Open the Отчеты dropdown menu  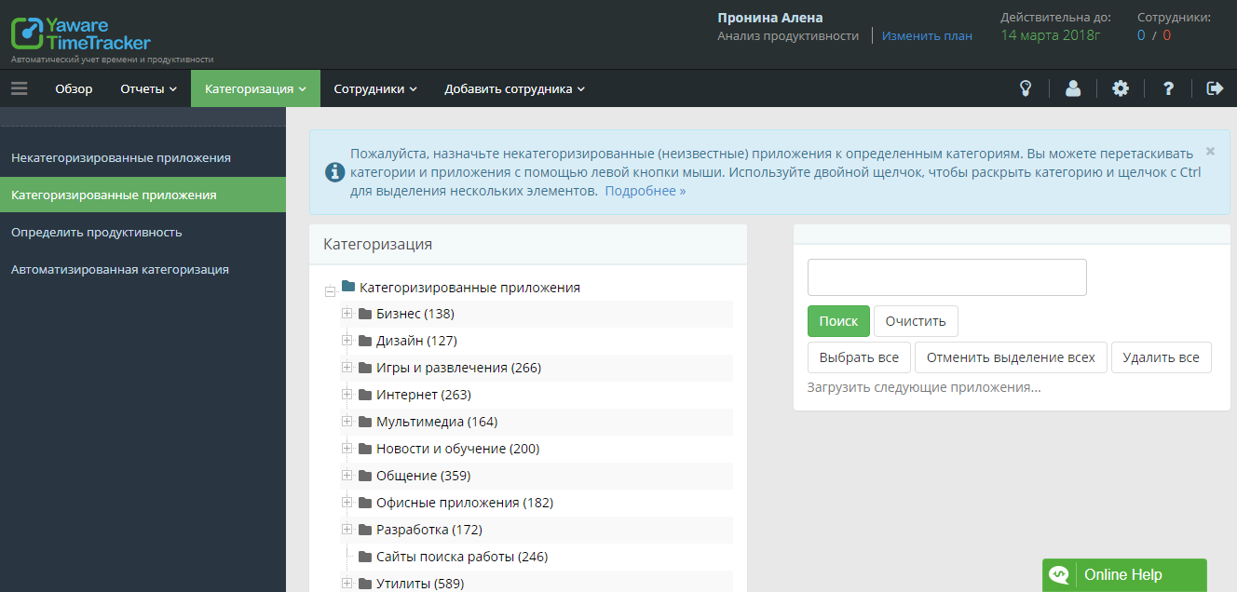click(148, 88)
